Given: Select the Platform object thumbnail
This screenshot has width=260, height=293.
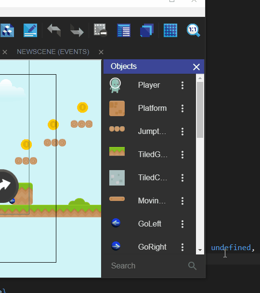Looking at the screenshot, I should tap(117, 108).
